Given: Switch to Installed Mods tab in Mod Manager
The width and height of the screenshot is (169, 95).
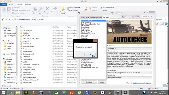Looking at the screenshot, I should point(85,18).
